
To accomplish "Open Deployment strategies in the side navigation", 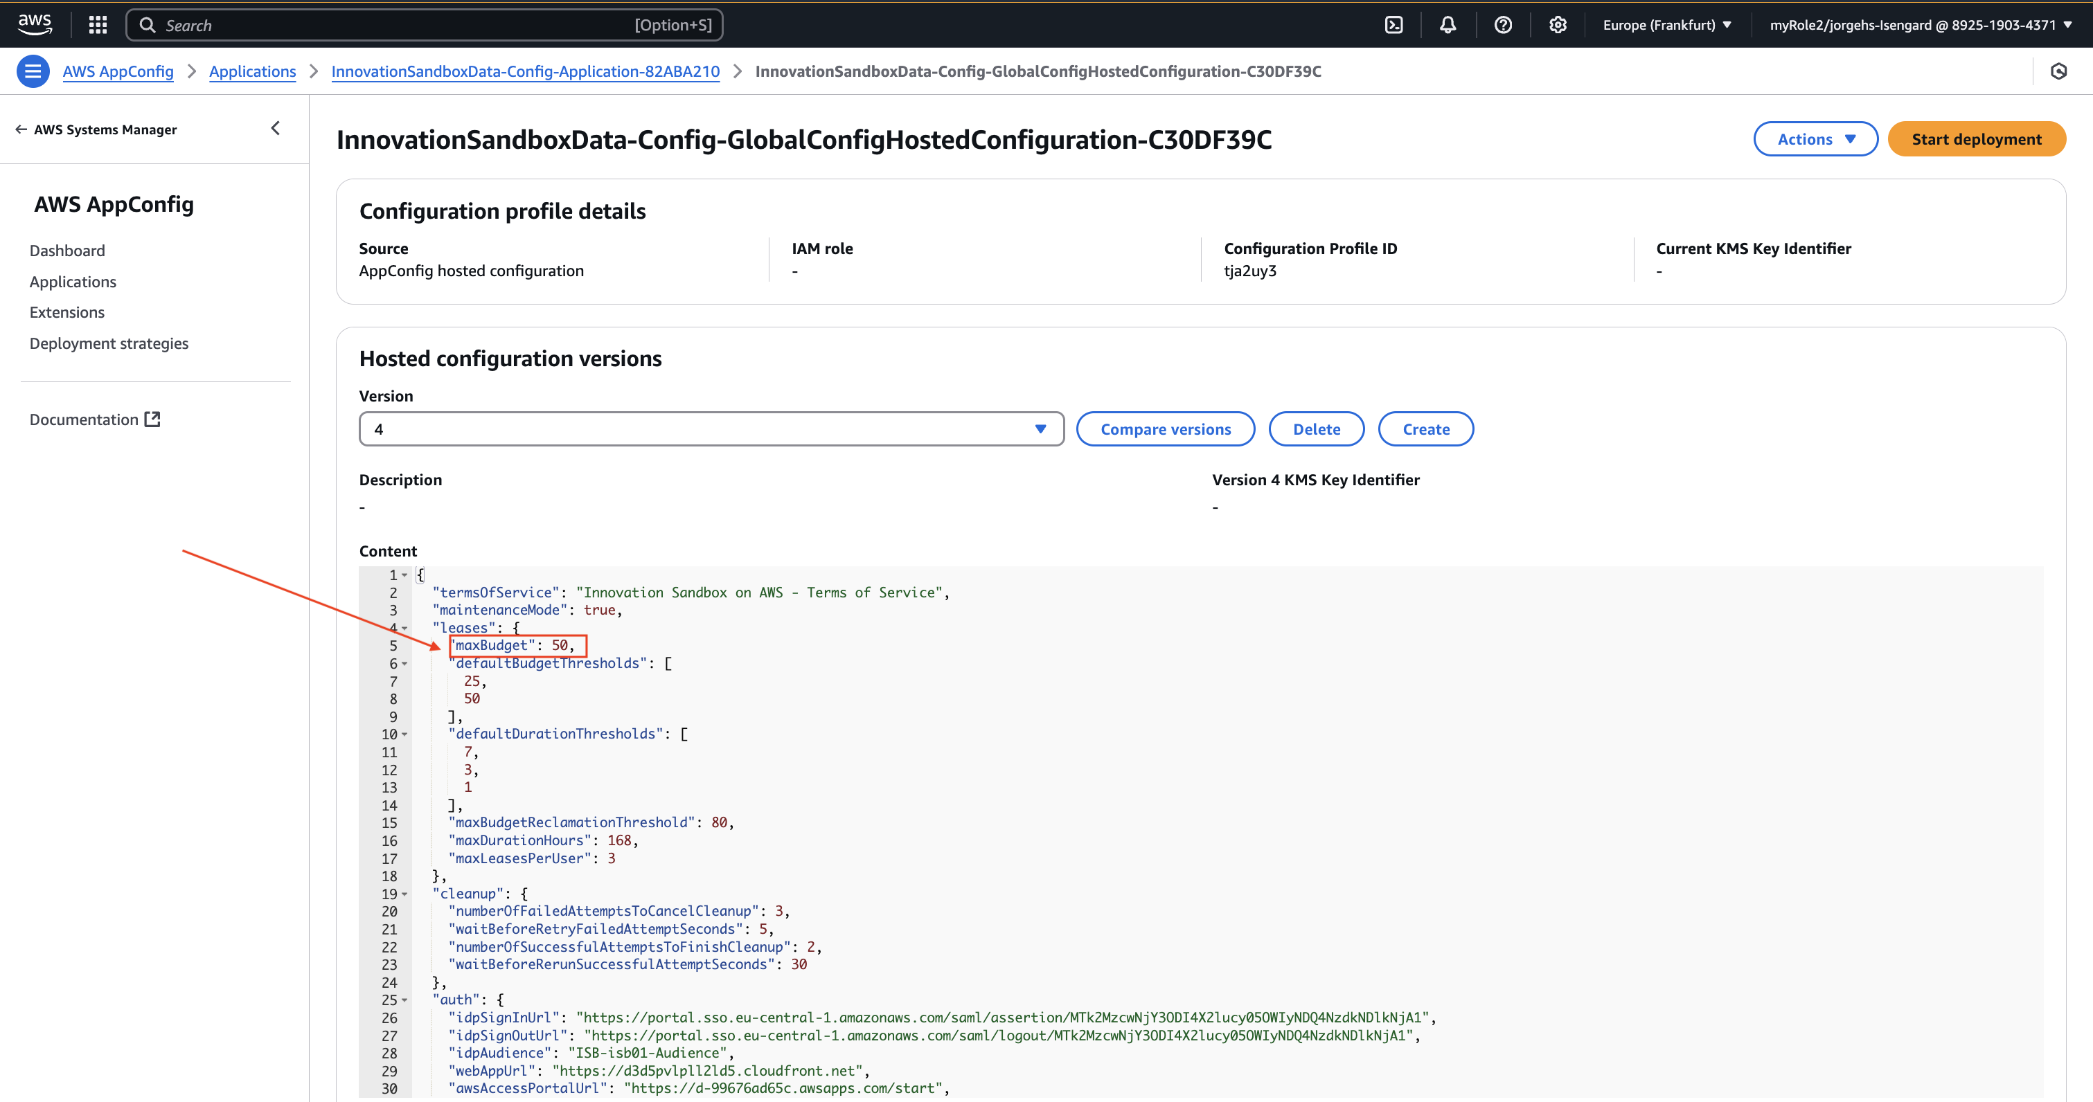I will [109, 343].
